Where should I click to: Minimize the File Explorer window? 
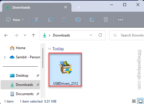[112, 5]
